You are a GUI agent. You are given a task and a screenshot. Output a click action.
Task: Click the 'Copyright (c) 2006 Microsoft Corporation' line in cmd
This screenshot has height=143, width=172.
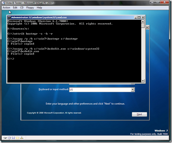click(x=60, y=24)
